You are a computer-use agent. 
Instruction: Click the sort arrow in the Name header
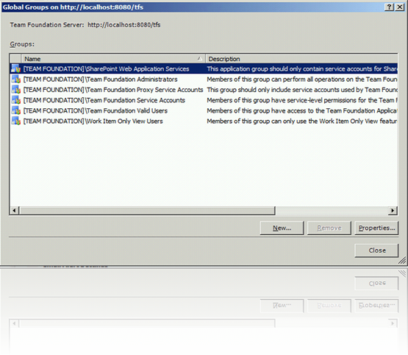pos(199,58)
